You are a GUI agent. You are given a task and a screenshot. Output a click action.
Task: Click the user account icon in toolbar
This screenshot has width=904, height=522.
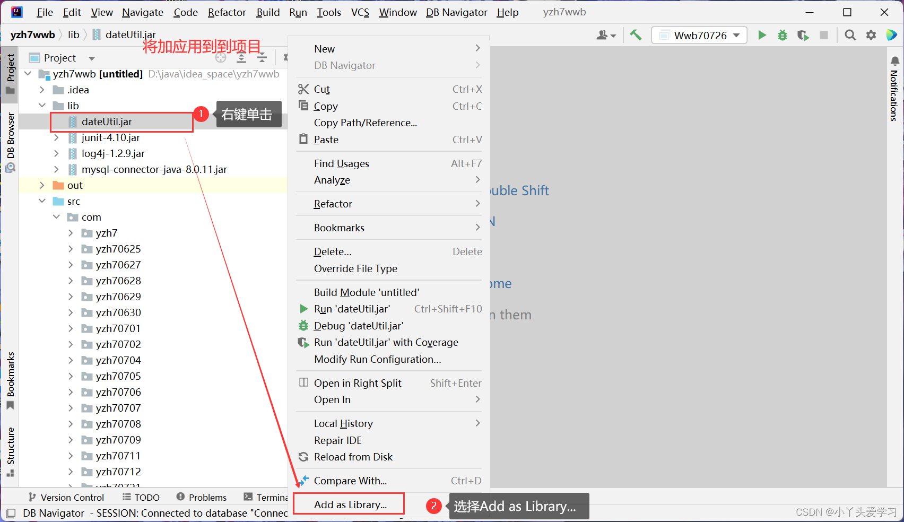[x=605, y=35]
